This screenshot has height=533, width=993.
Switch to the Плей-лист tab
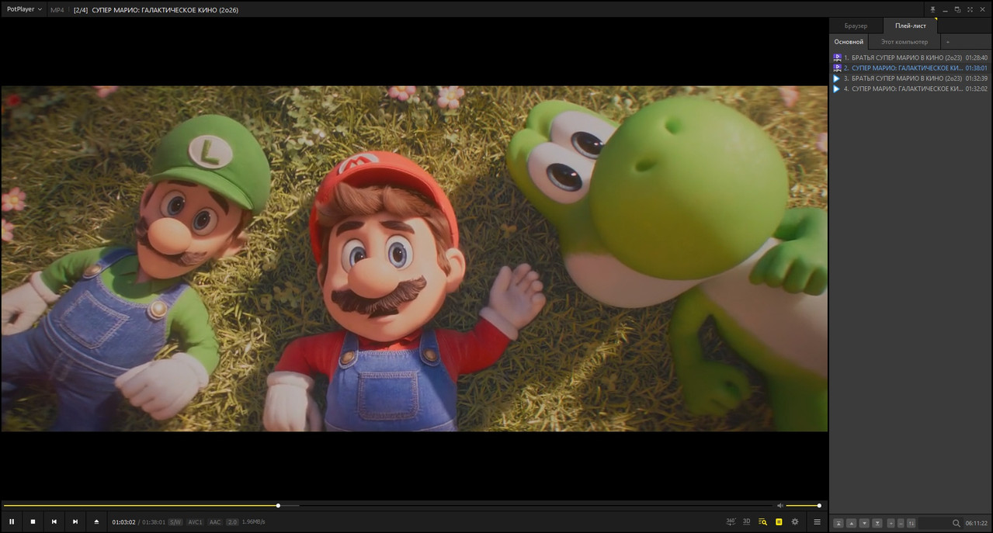coord(910,26)
